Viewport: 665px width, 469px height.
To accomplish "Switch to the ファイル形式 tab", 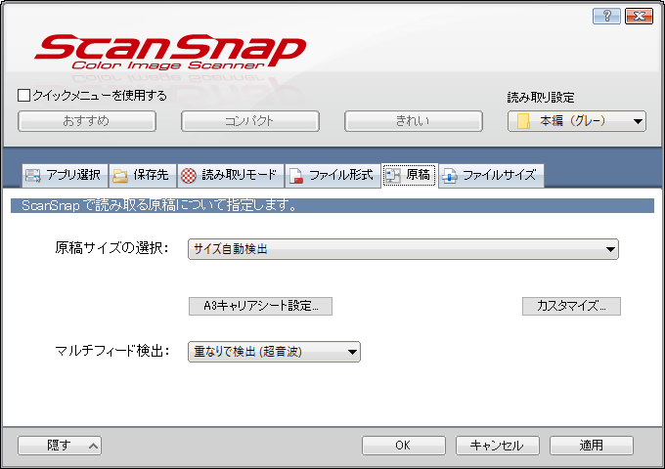I will pyautogui.click(x=332, y=176).
